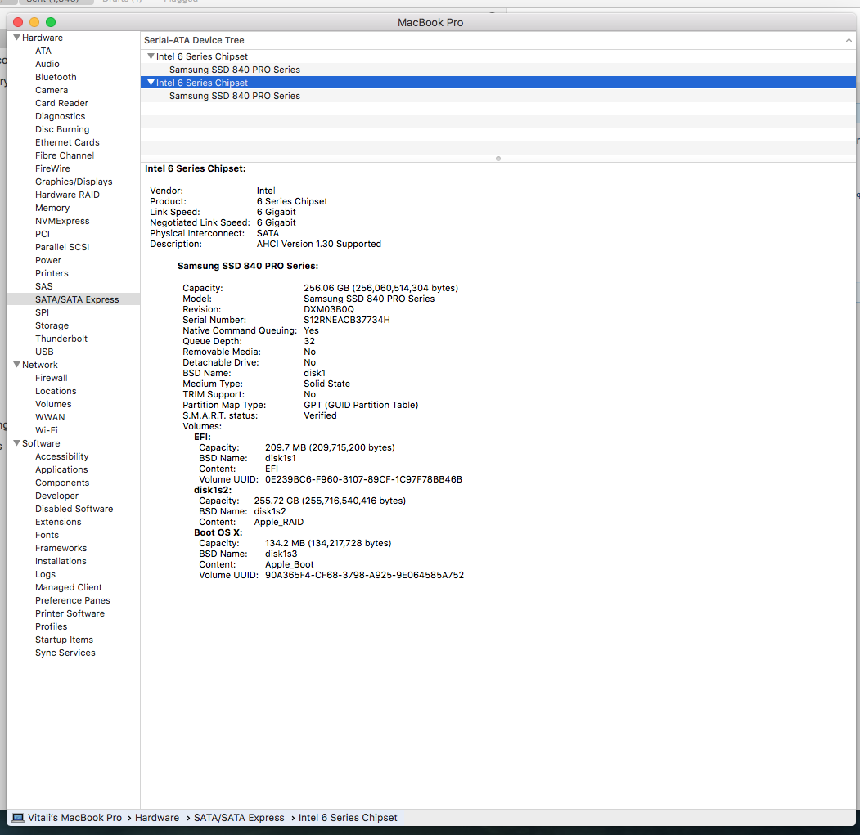This screenshot has height=835, width=860.
Task: Select Frameworks entry
Action: click(x=61, y=548)
